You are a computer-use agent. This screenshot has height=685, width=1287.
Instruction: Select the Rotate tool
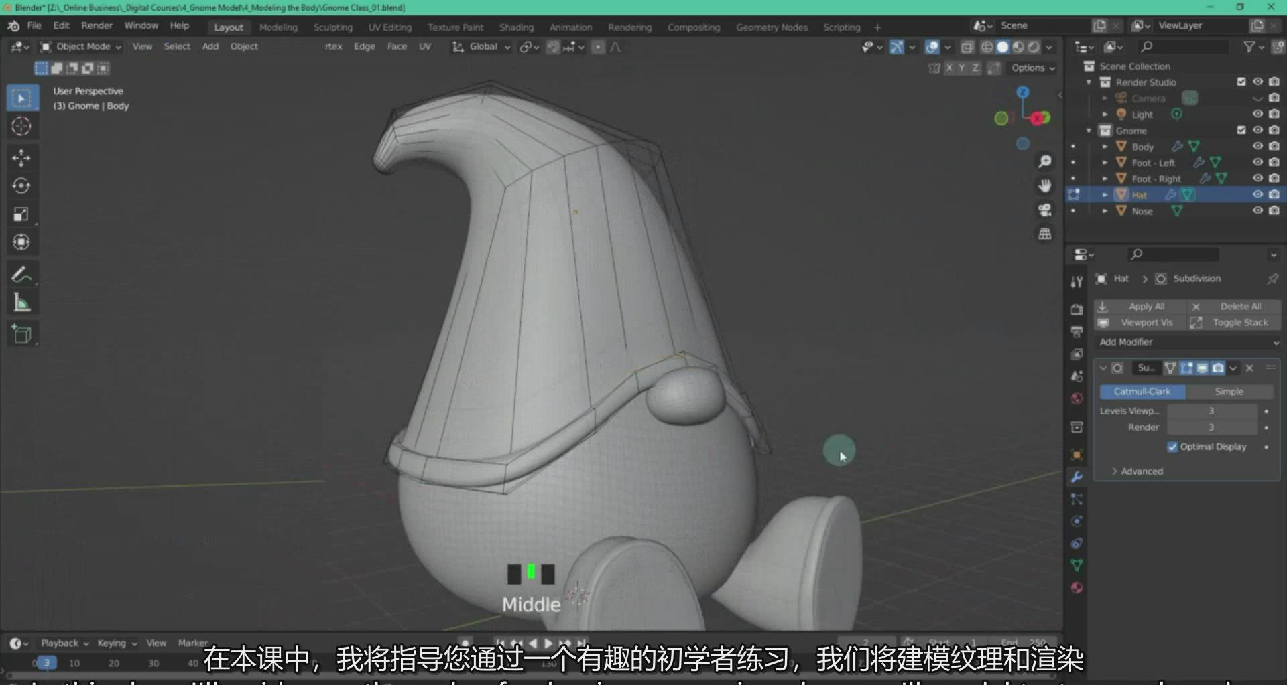pos(22,185)
